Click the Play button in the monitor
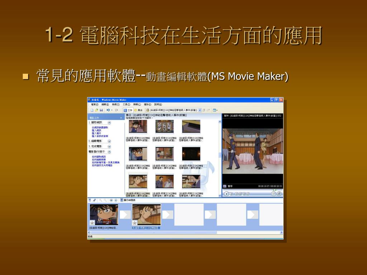 click(x=227, y=194)
